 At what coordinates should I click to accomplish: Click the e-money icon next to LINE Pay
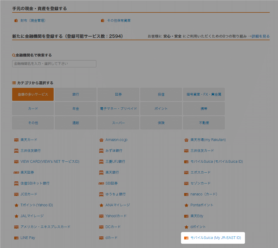click(x=16, y=238)
